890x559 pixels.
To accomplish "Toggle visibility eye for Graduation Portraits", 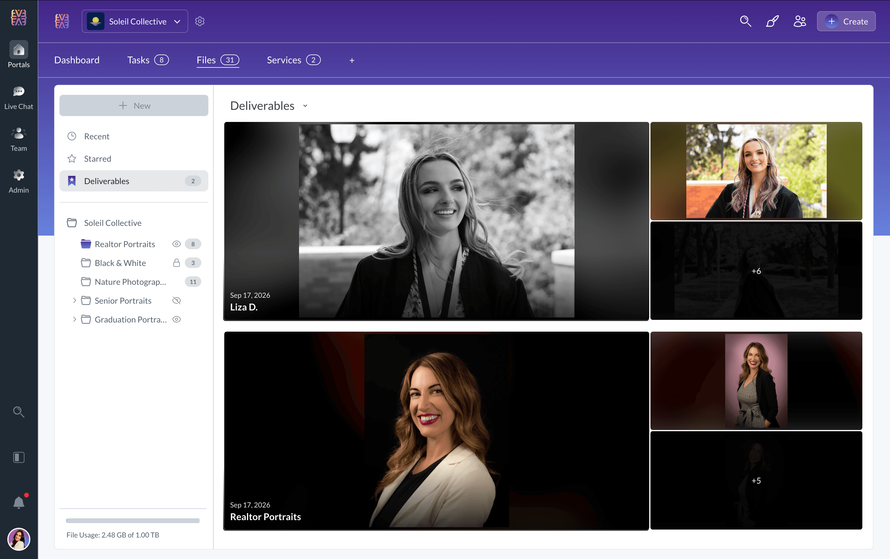I will [177, 320].
